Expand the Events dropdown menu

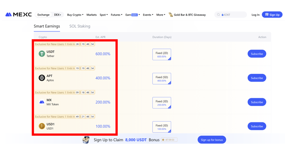[148, 15]
